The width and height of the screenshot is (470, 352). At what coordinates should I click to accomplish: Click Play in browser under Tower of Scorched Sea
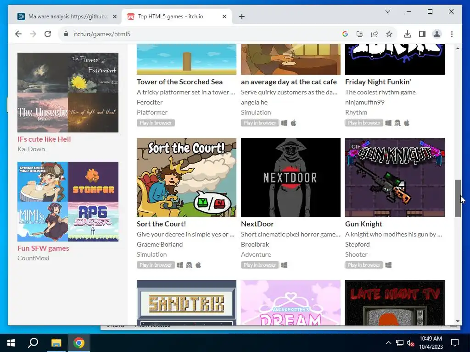pyautogui.click(x=156, y=123)
